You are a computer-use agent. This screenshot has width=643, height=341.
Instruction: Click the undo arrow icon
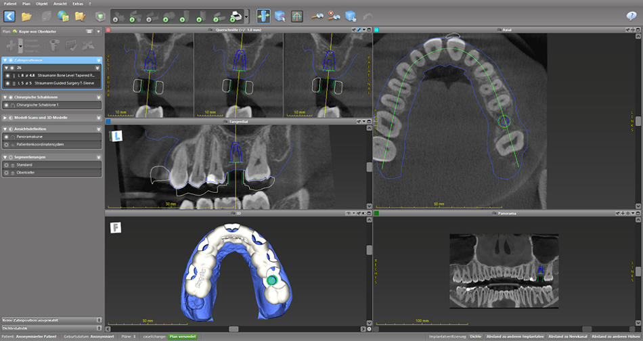pos(368,17)
